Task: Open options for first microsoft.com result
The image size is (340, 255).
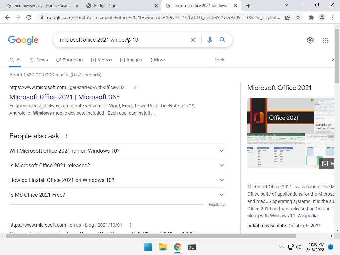Action: pos(135,87)
